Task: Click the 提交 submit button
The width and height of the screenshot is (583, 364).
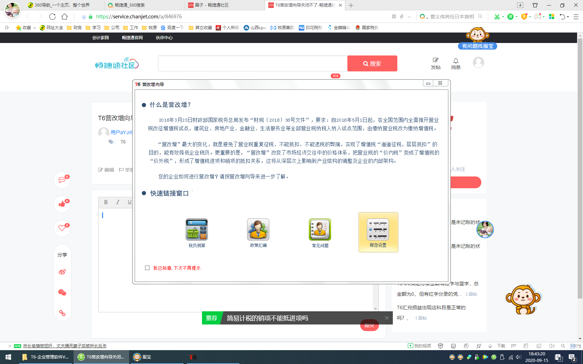Action: click(x=369, y=325)
